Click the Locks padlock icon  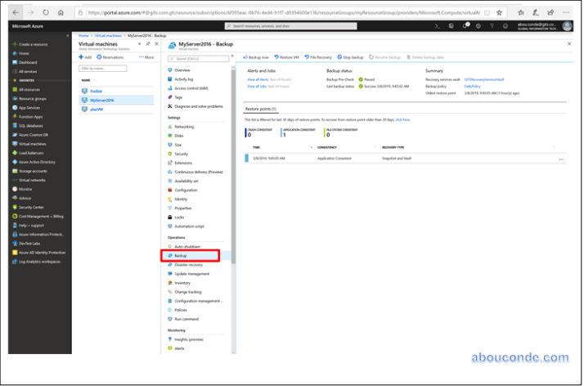[x=168, y=217]
